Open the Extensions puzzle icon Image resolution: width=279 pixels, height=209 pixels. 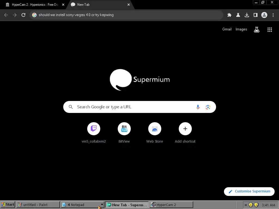(229, 15)
